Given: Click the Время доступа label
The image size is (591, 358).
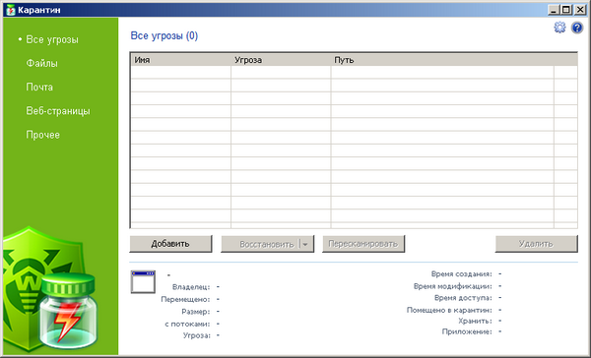Looking at the screenshot, I should tap(463, 298).
